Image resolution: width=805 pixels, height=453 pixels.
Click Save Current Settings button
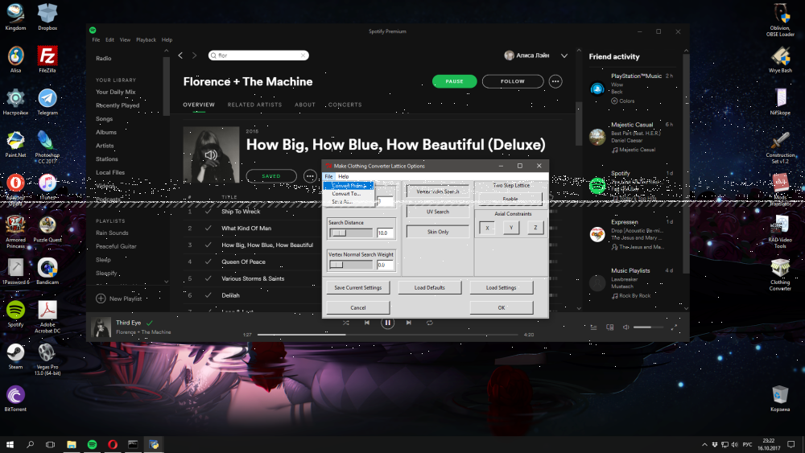(x=358, y=288)
